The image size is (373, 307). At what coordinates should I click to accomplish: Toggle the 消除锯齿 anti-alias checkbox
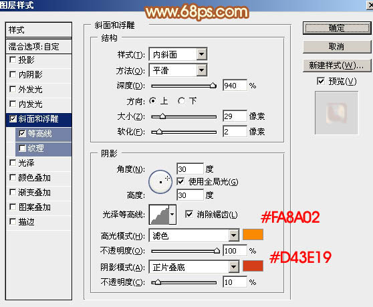pos(189,215)
